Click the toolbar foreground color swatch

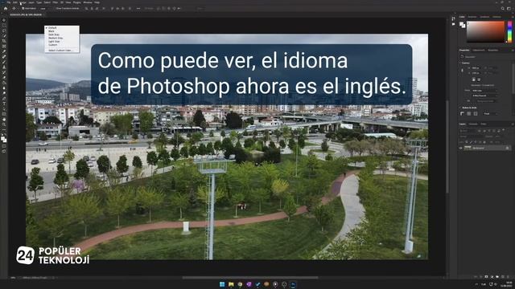point(2,138)
